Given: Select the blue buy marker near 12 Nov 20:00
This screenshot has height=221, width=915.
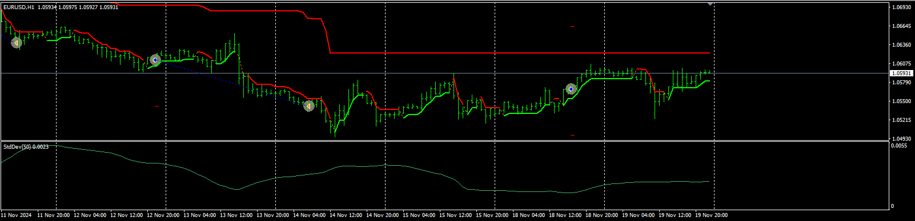Looking at the screenshot, I should tap(155, 60).
